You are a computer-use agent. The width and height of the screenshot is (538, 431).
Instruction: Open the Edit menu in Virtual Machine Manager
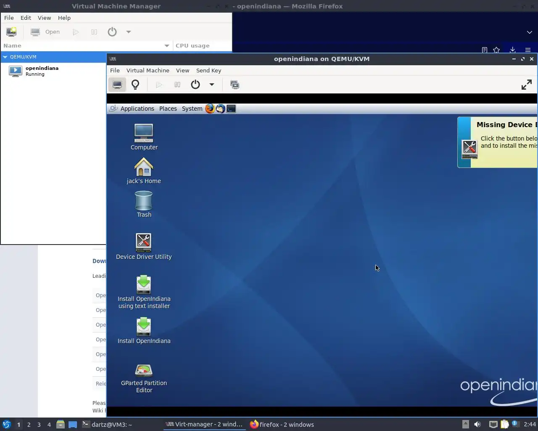(26, 18)
